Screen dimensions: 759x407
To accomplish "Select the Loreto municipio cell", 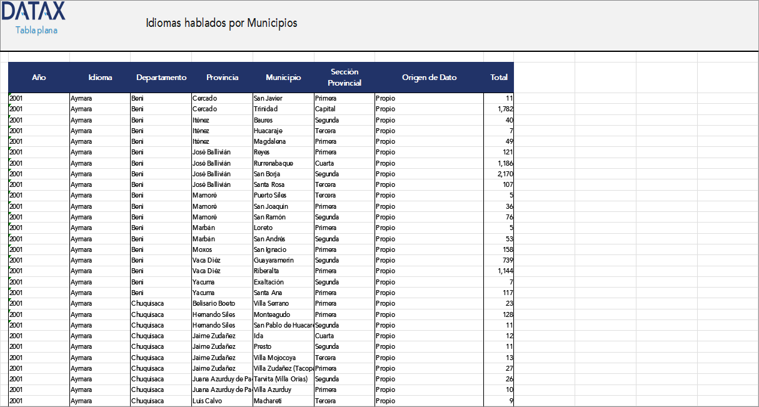I will pos(283,228).
